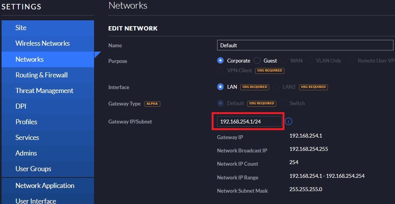Select the LAN2 interface option
Screen dimensions: 395x204
coord(276,87)
